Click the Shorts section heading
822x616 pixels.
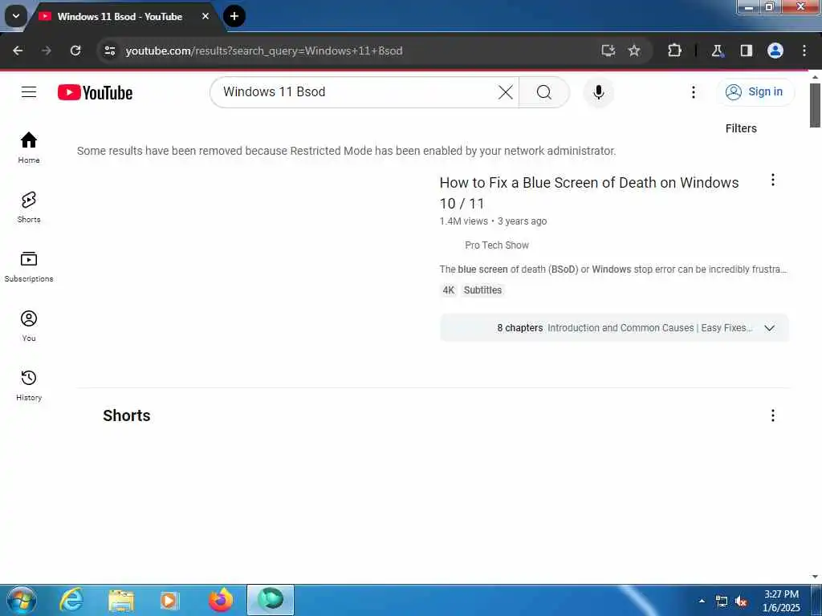(x=126, y=415)
